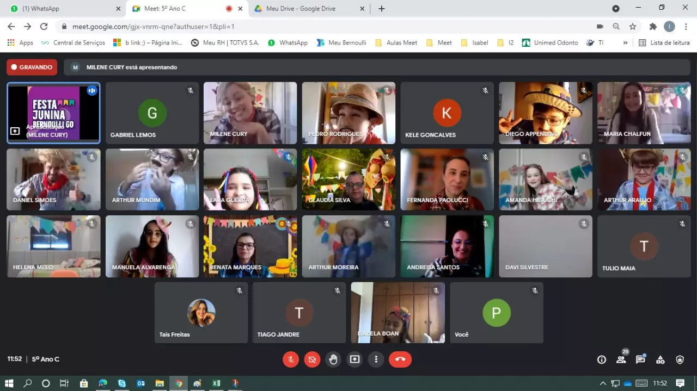The image size is (697, 391).
Task: Open Lista de leitura reading list
Action: (x=664, y=42)
